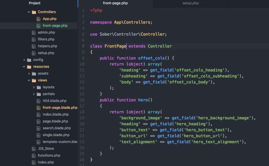Expand the config folder chevron

[x=24, y=60]
